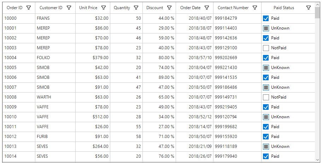322x163 pixels.
Task: Select Contact Number cell 999184279
Action: point(238,18)
